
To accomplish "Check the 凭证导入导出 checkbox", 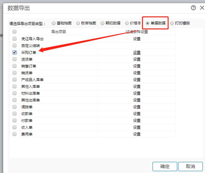I will 14,39.
